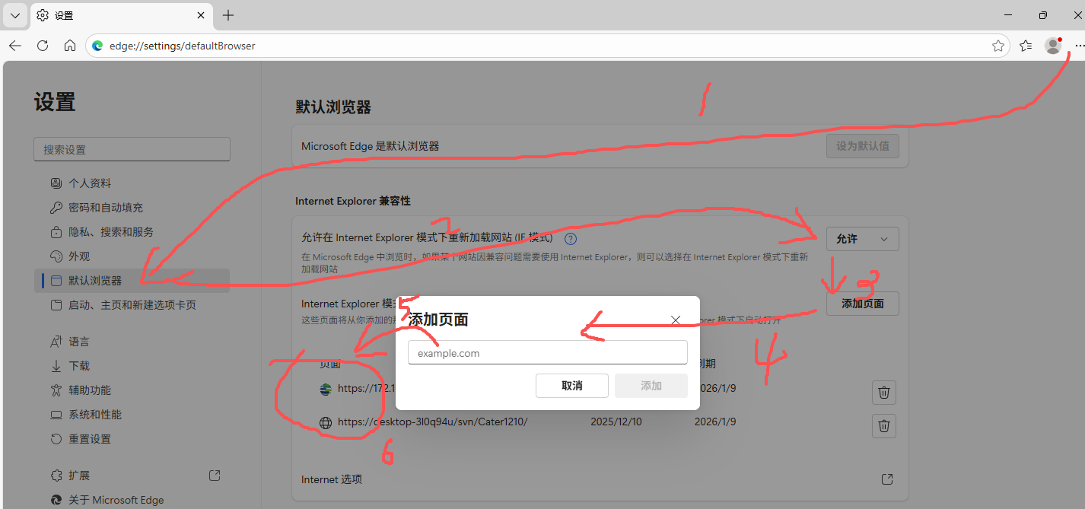The width and height of the screenshot is (1085, 509).
Task: Select the 设置 browser tab
Action: click(122, 15)
